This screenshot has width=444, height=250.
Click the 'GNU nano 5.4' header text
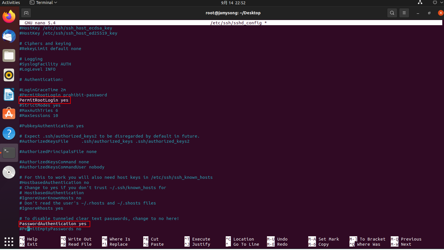(40, 23)
